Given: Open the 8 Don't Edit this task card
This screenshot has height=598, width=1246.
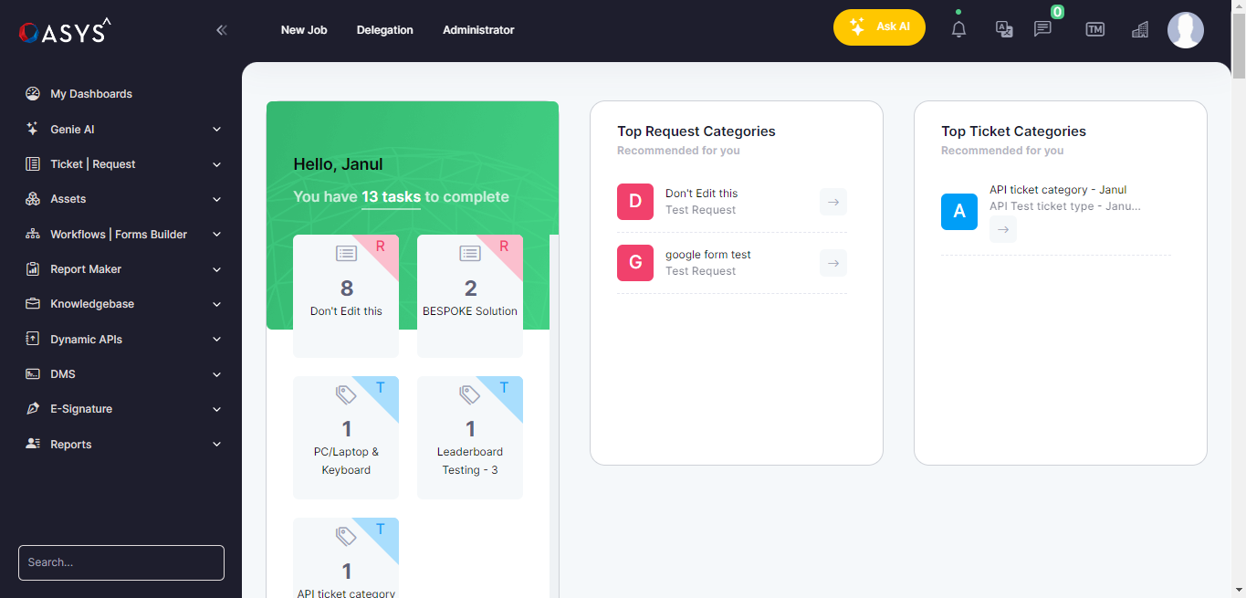Looking at the screenshot, I should click(x=346, y=296).
